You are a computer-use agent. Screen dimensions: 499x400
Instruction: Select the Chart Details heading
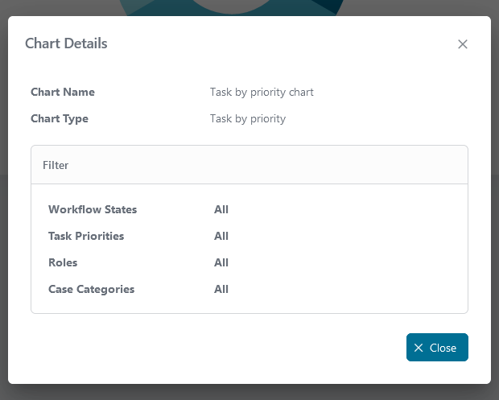[66, 43]
